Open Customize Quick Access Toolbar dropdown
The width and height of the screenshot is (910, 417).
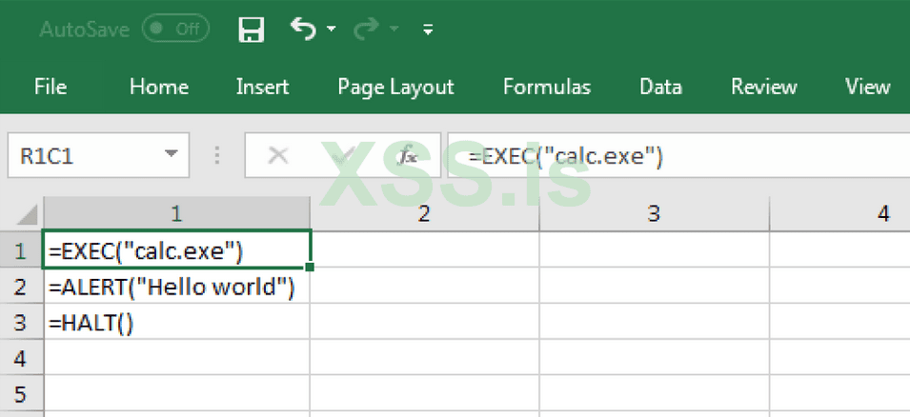tap(428, 30)
